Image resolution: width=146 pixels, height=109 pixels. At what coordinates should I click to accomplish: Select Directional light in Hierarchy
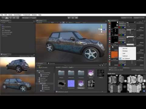[7, 32]
